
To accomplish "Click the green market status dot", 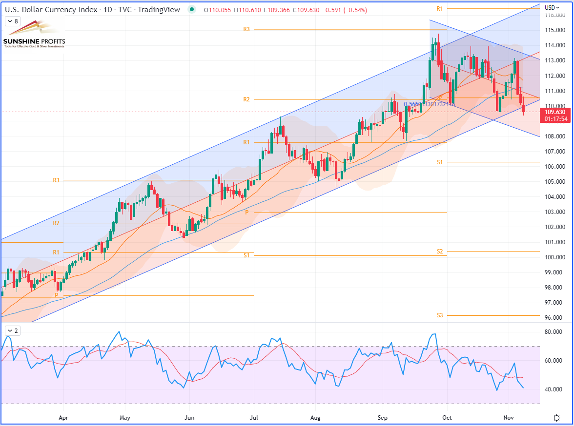I will click(x=191, y=10).
